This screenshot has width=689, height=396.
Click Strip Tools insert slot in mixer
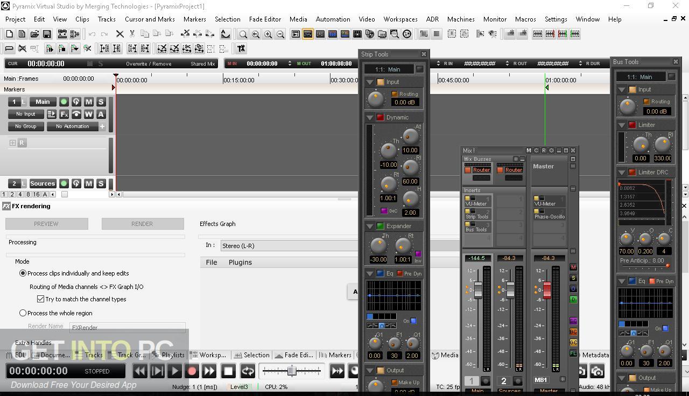pos(477,213)
